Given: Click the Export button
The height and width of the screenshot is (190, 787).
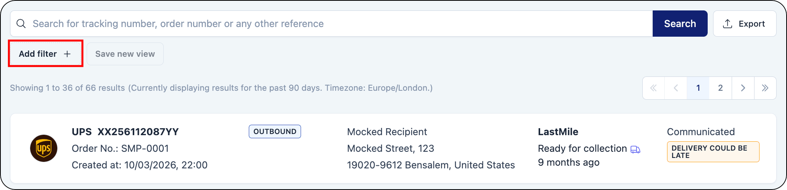Looking at the screenshot, I should point(744,24).
